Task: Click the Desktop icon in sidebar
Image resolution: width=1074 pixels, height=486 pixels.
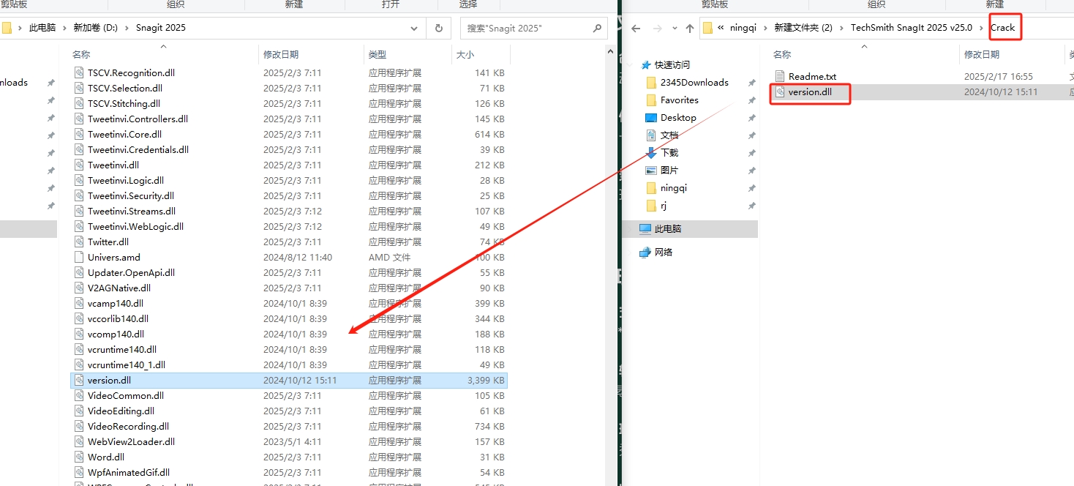Action: (x=651, y=117)
